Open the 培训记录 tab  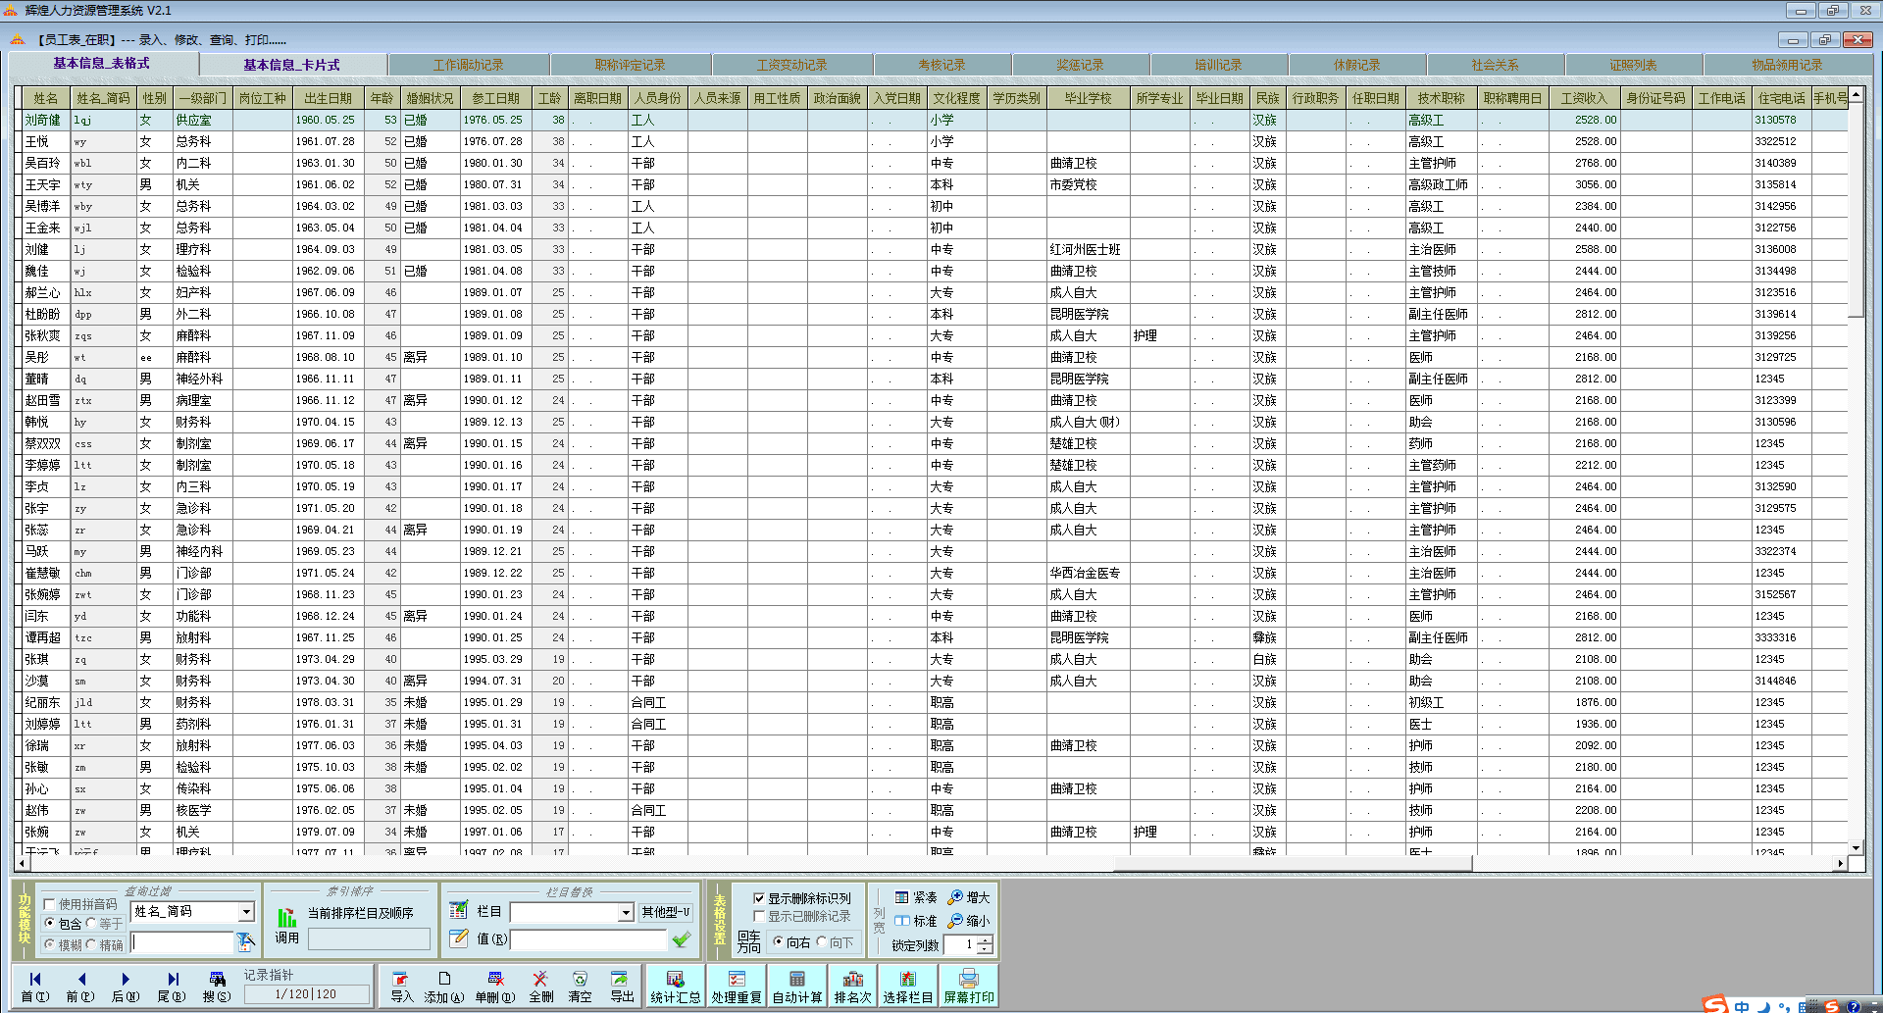pyautogui.click(x=1218, y=65)
